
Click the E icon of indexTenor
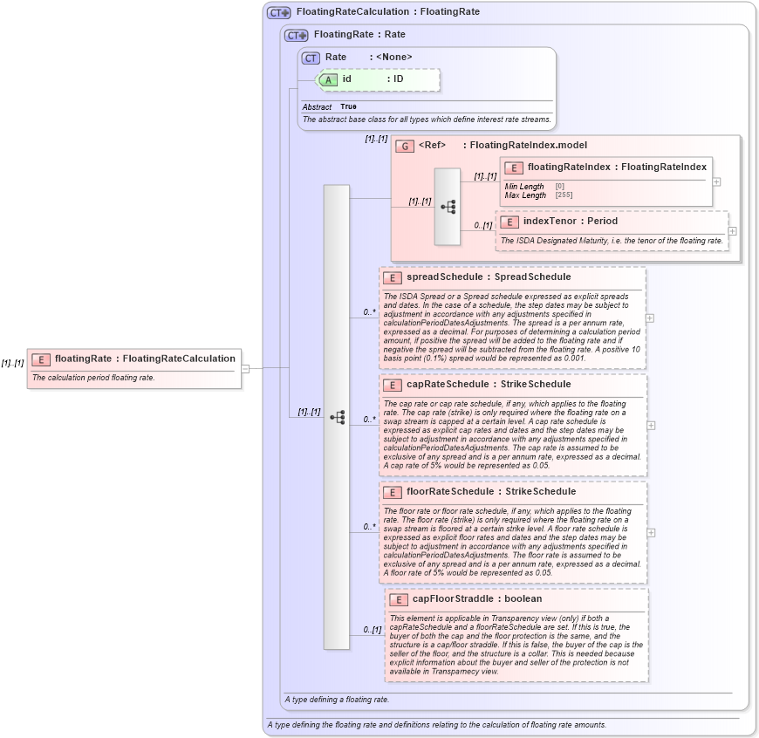(x=510, y=221)
